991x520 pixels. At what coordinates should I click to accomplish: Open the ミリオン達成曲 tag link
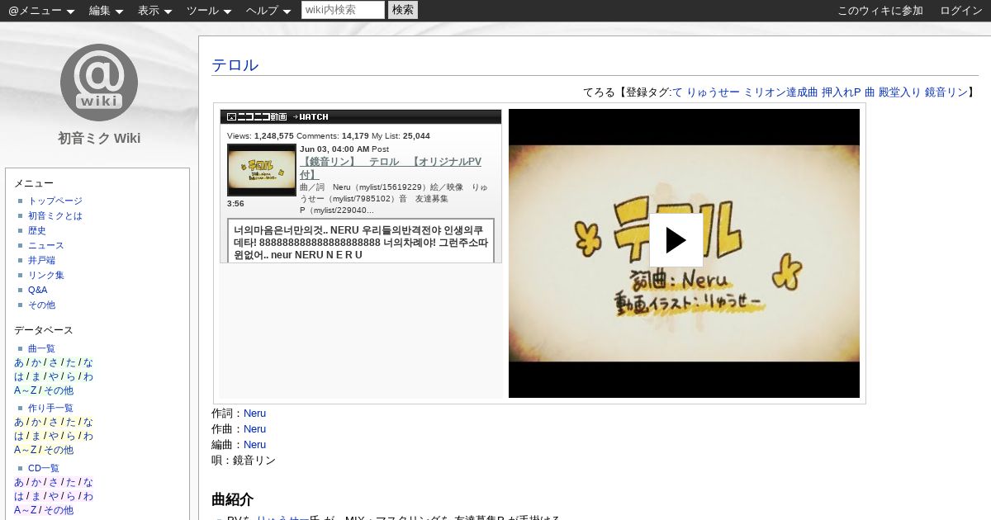780,92
